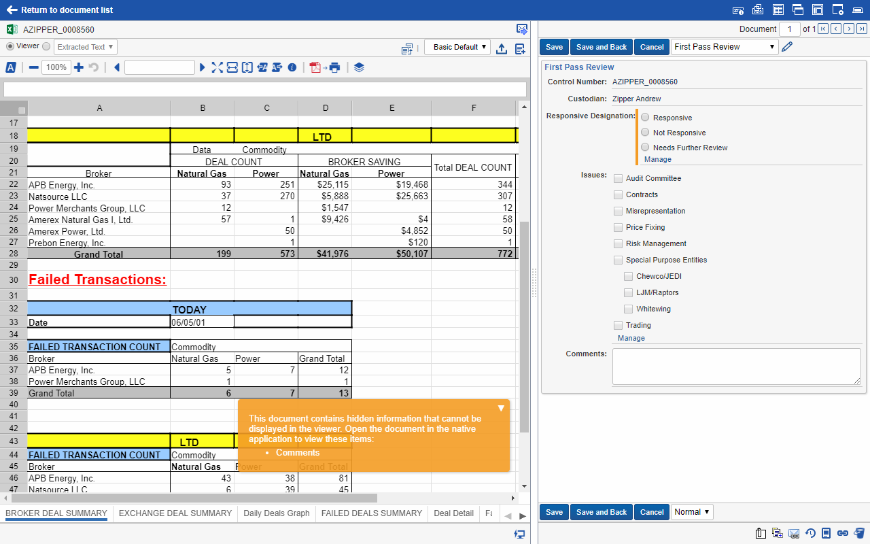Click the top Save and Back button
The width and height of the screenshot is (870, 544).
pyautogui.click(x=601, y=47)
